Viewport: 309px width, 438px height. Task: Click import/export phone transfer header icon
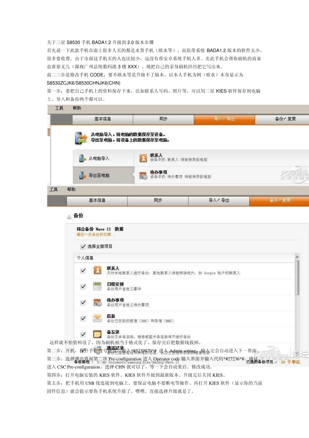point(81,138)
